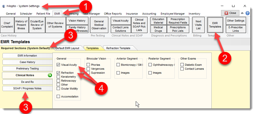Viewport: 255px width, 114px height.
Task: Switch to the Templates tab
Action: coord(92,48)
